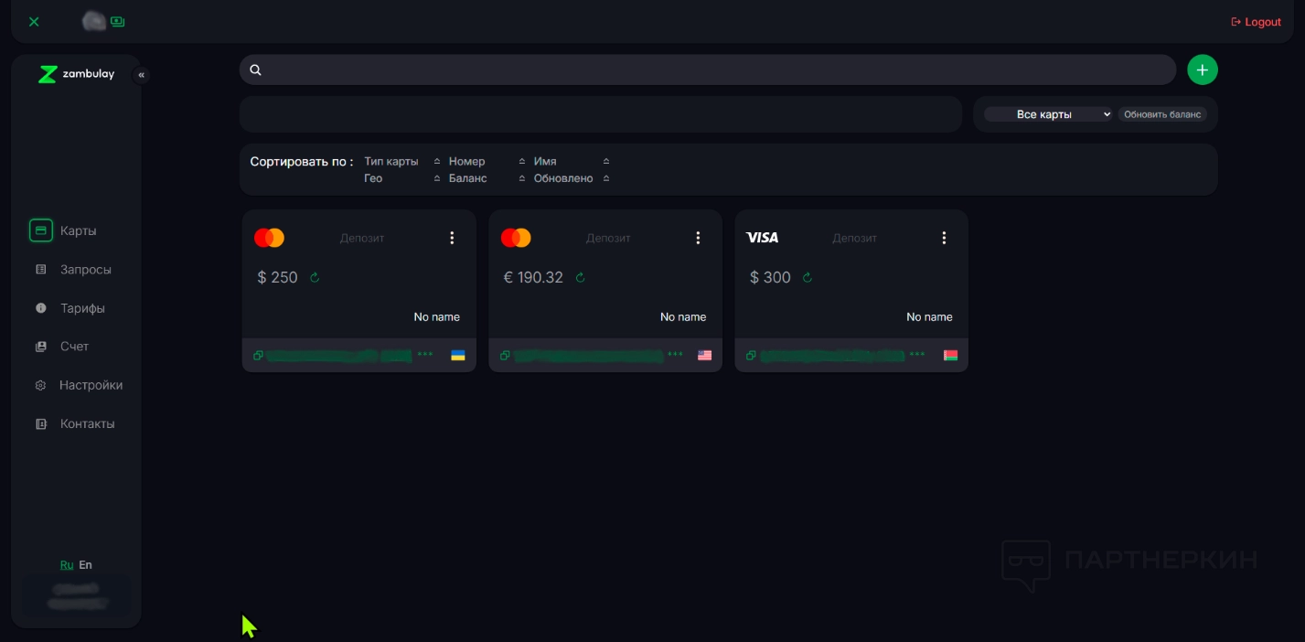Click Депозит label on $ 300 card
This screenshot has height=642, width=1305.
854,238
